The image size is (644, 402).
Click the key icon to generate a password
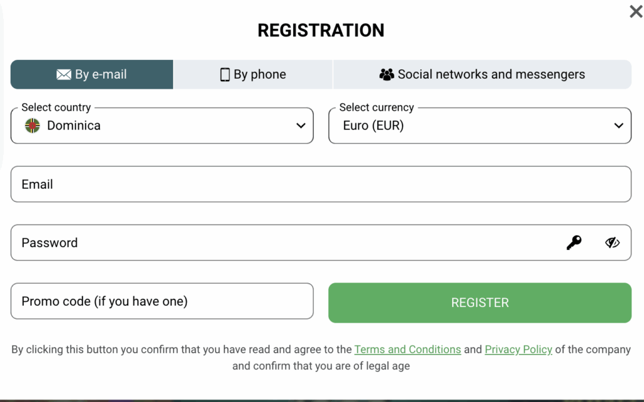point(574,242)
